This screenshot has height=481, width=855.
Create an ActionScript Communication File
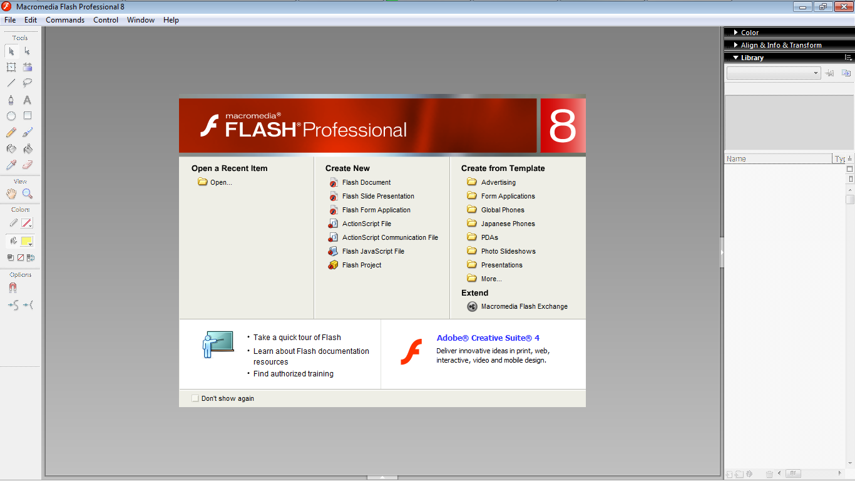click(x=383, y=237)
